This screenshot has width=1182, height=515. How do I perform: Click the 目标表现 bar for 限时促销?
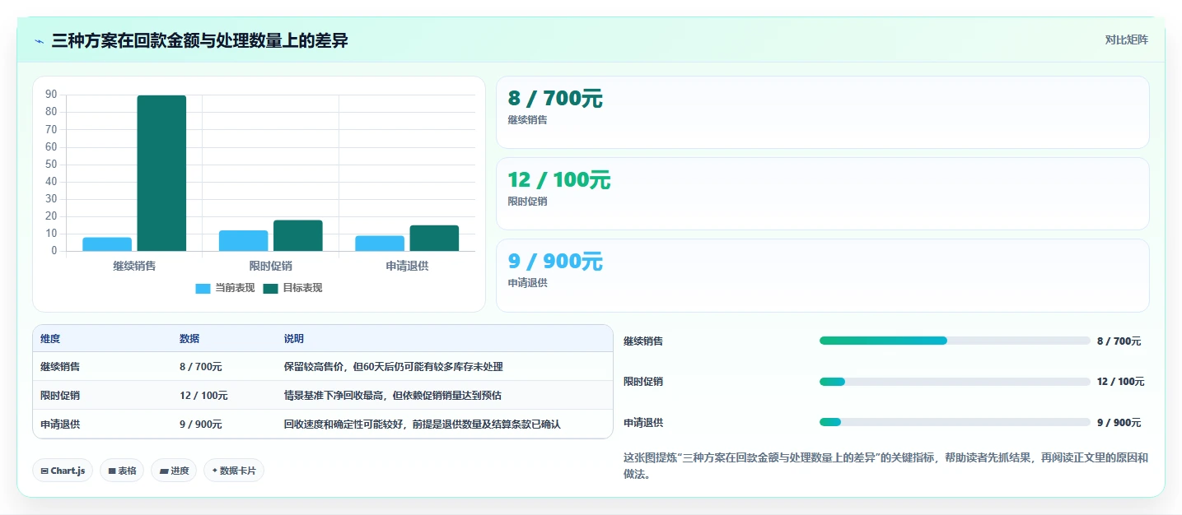[298, 235]
